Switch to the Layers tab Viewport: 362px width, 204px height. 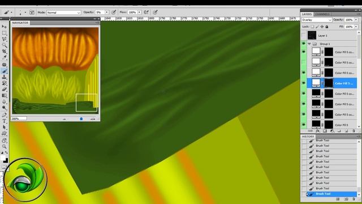[x=307, y=14]
